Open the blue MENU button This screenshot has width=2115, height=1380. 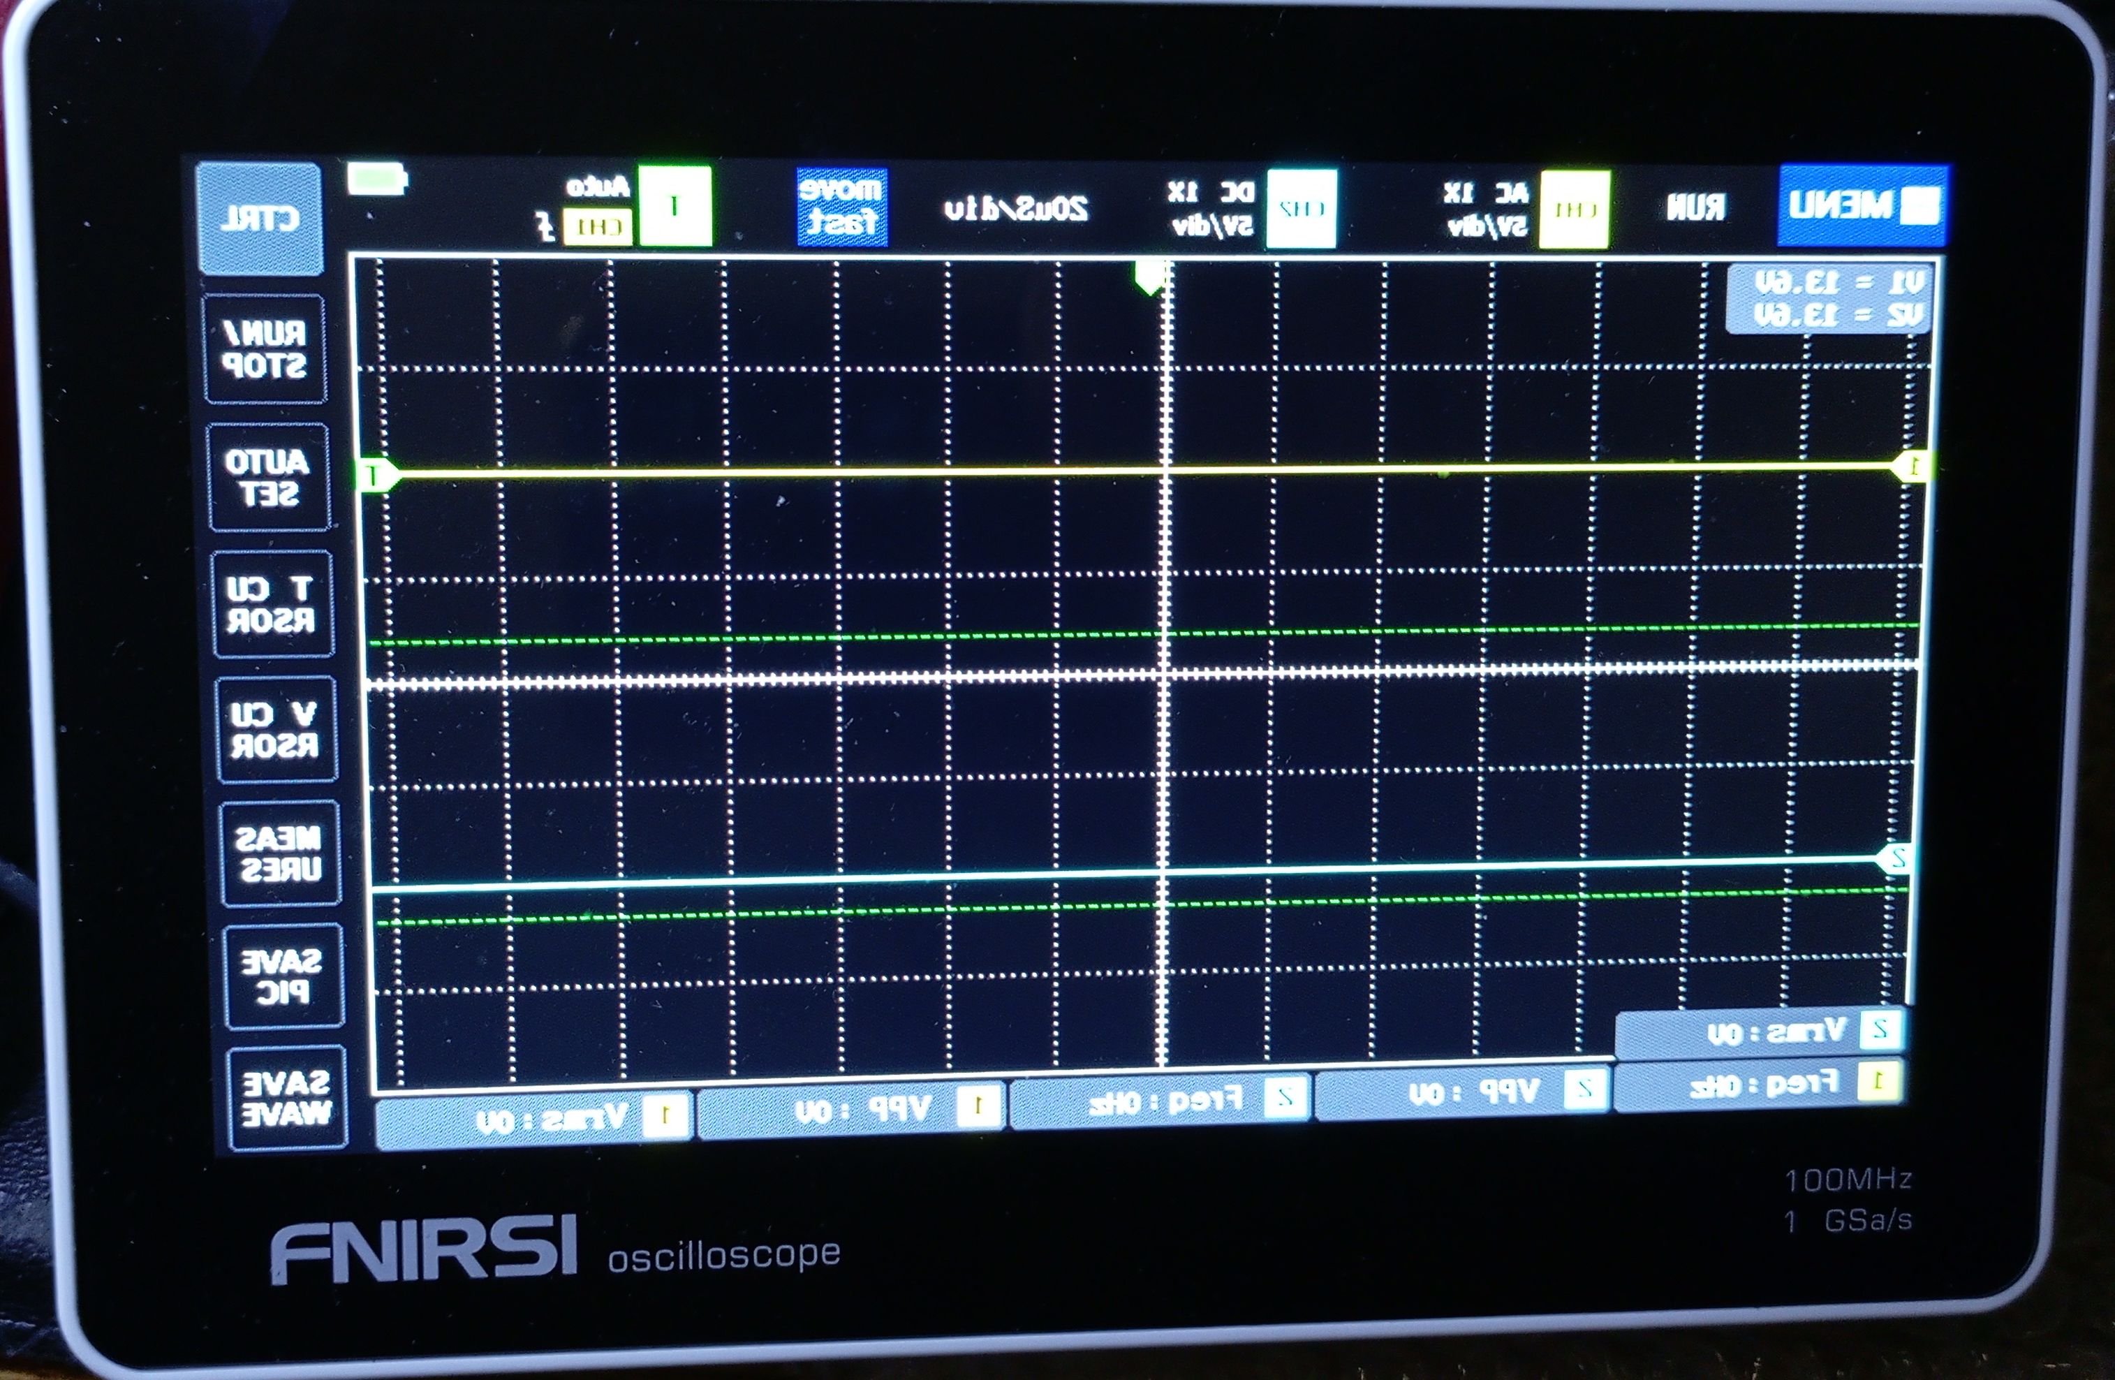click(1863, 206)
